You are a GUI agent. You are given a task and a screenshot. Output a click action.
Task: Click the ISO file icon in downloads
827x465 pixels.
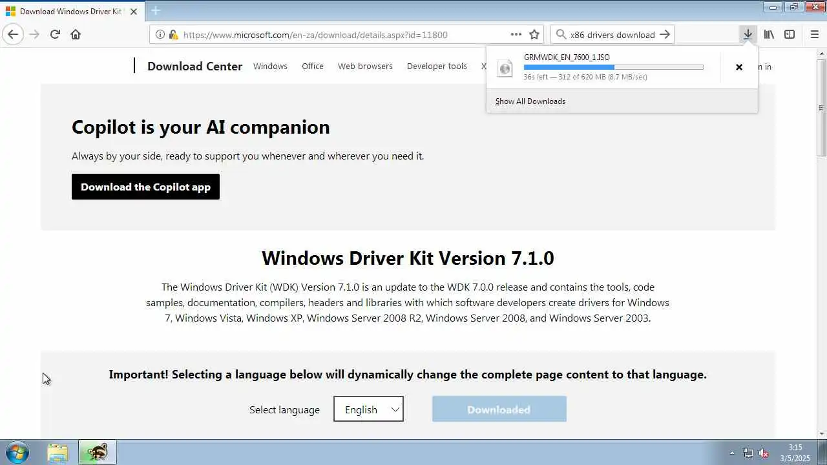[x=505, y=67]
